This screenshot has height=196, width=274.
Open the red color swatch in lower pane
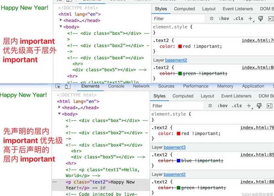pos(178,134)
